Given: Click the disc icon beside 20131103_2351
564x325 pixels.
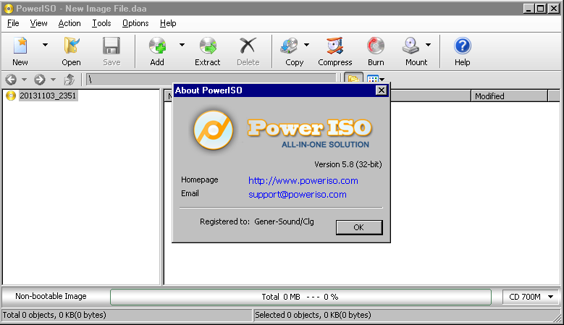Looking at the screenshot, I should click(x=11, y=96).
